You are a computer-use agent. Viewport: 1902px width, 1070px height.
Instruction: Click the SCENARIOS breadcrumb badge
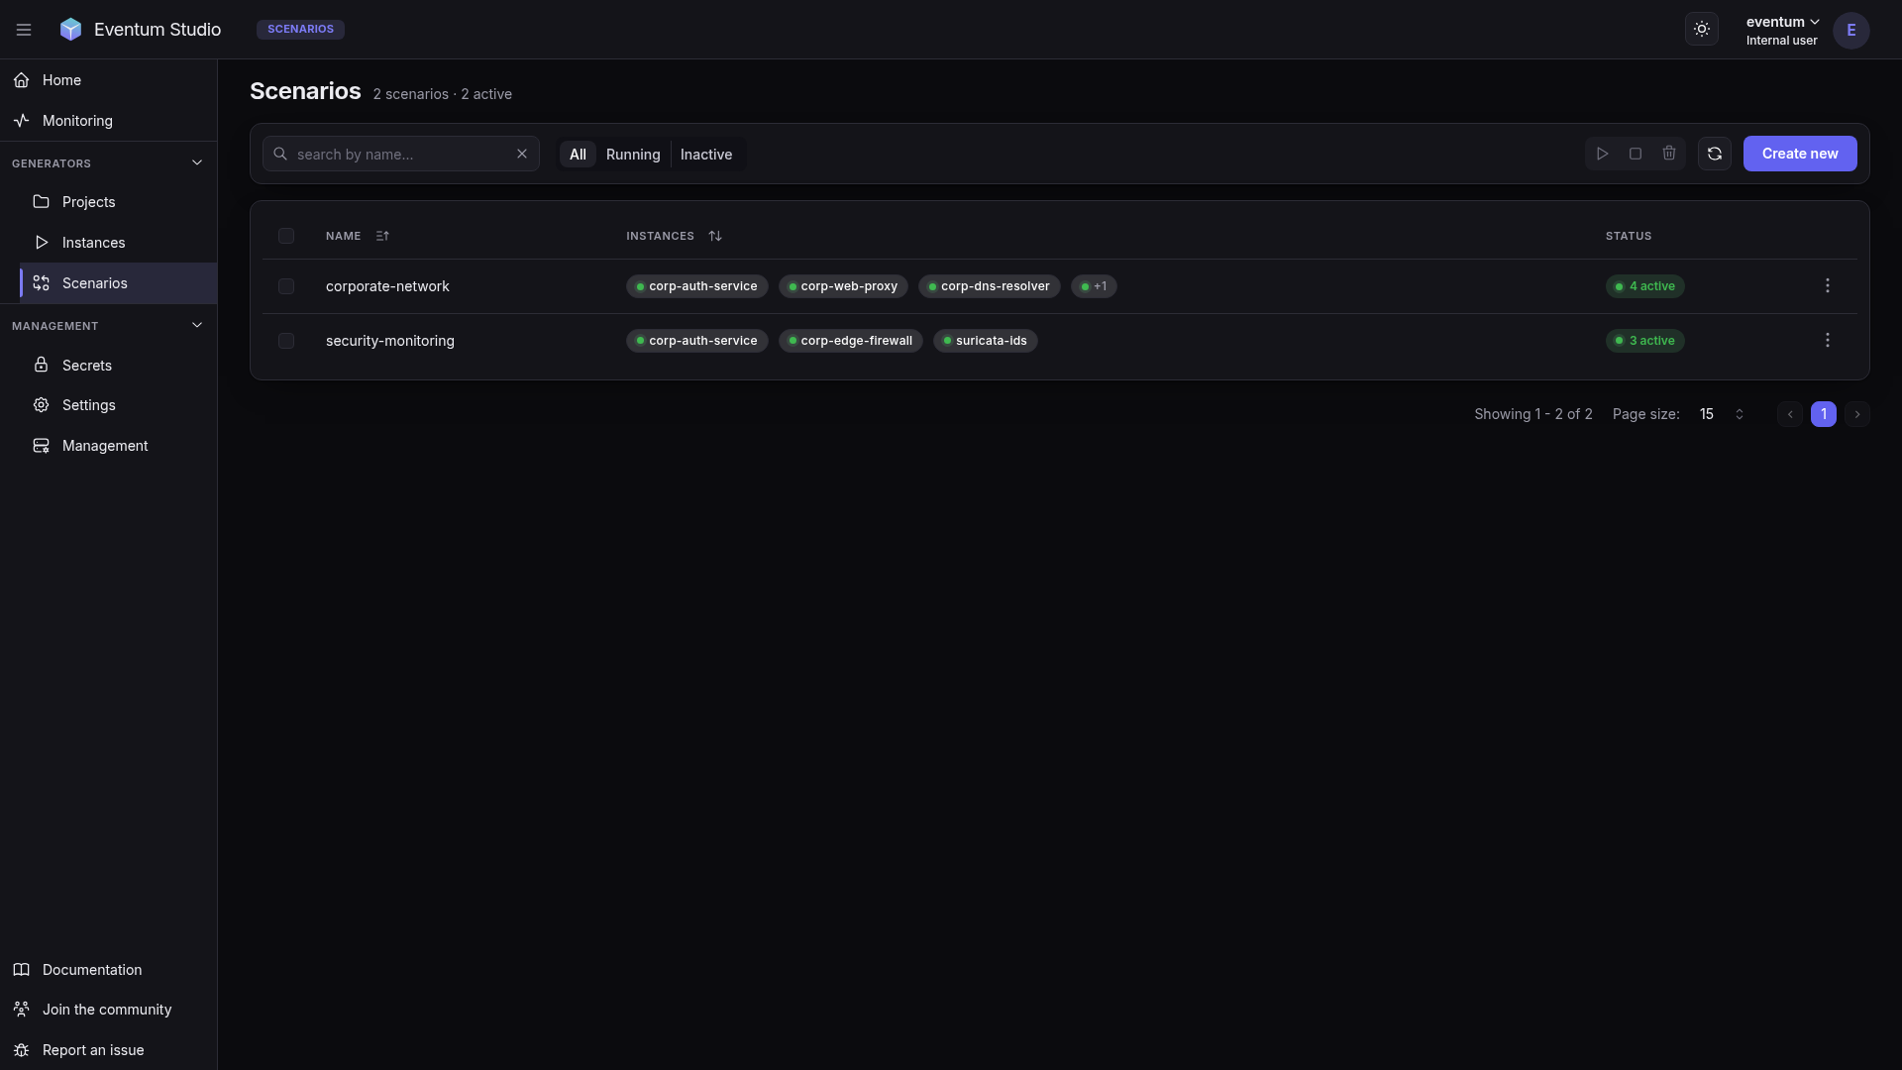(300, 30)
